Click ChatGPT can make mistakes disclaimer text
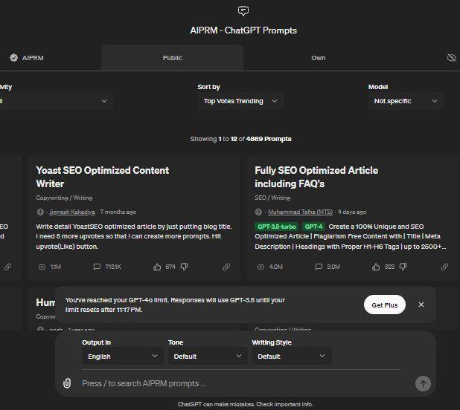 [245, 404]
